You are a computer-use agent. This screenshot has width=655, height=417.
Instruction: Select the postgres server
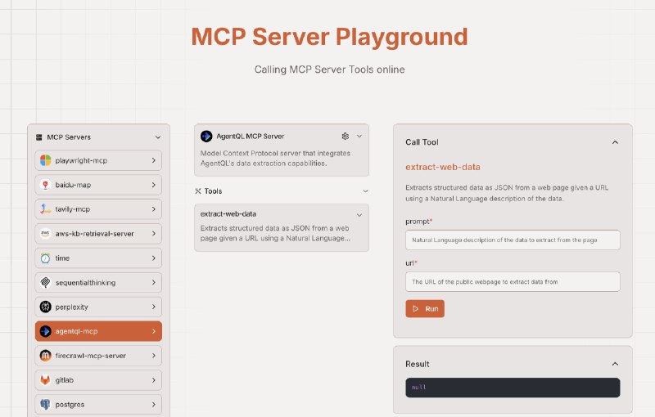98,405
